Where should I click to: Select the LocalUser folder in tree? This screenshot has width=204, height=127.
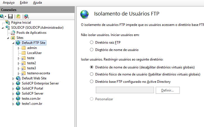coord(34,53)
